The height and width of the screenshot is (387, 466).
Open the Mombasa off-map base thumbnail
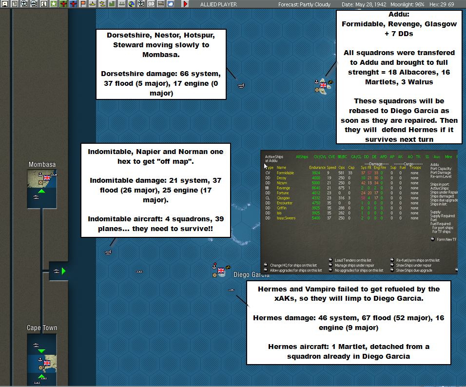click(42, 189)
